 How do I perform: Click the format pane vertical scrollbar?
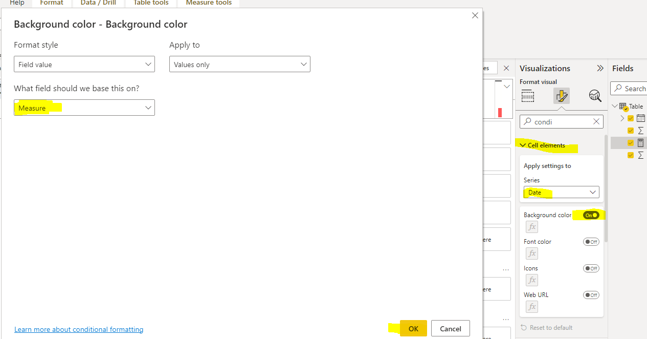point(607,188)
